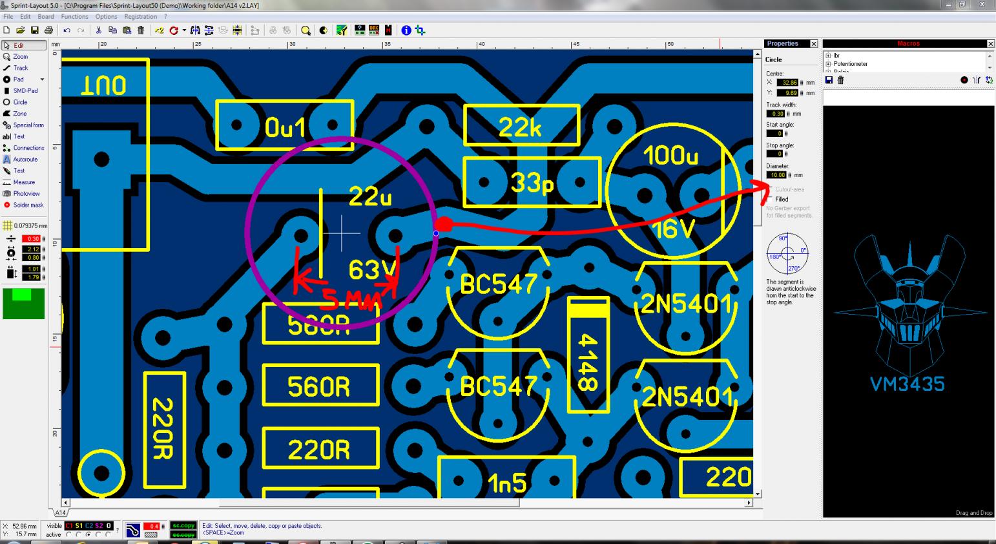This screenshot has width=996, height=544.
Task: Set S2 layer as active
Action: click(x=99, y=534)
